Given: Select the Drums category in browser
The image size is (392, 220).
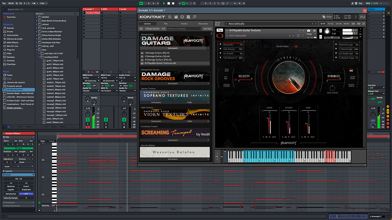Looking at the screenshot, I should coord(10,32).
